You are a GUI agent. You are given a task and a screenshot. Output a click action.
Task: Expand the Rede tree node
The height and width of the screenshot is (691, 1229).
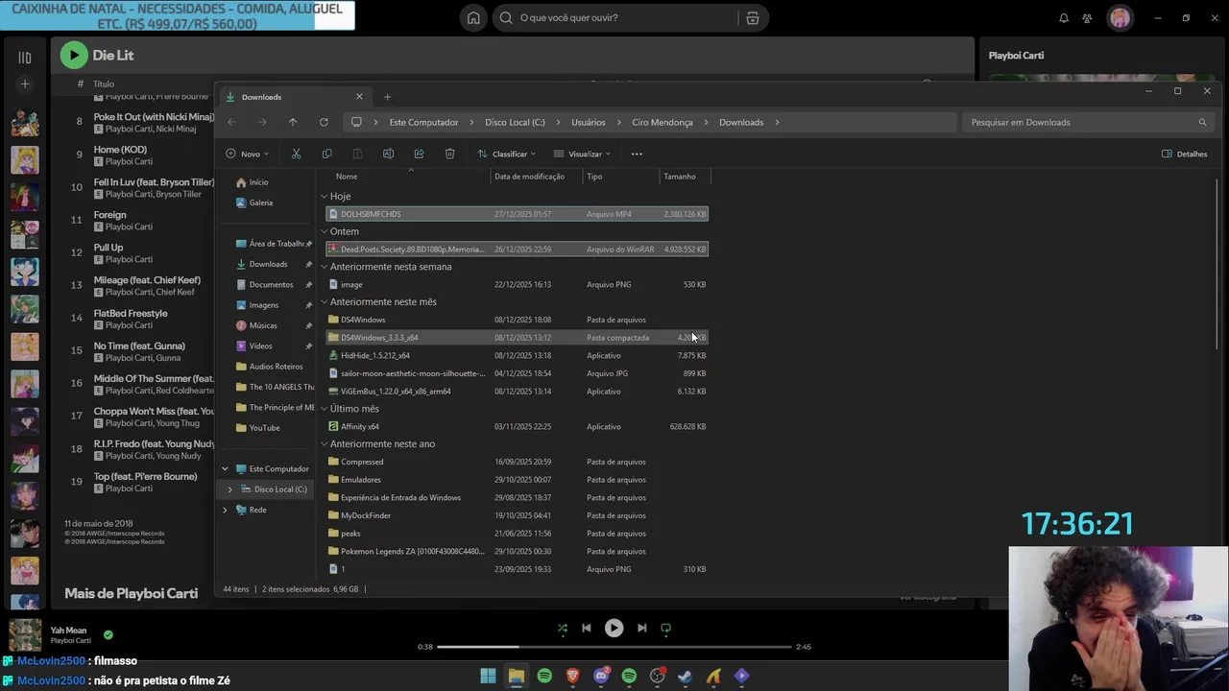click(225, 510)
